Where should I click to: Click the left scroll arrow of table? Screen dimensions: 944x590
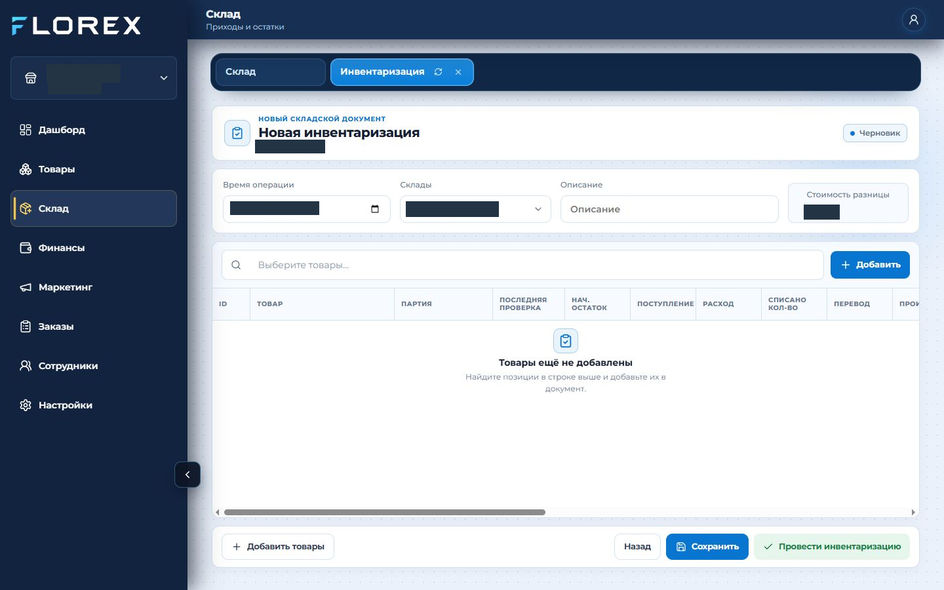[x=218, y=513]
